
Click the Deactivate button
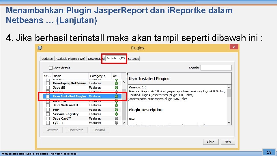coord(76,130)
